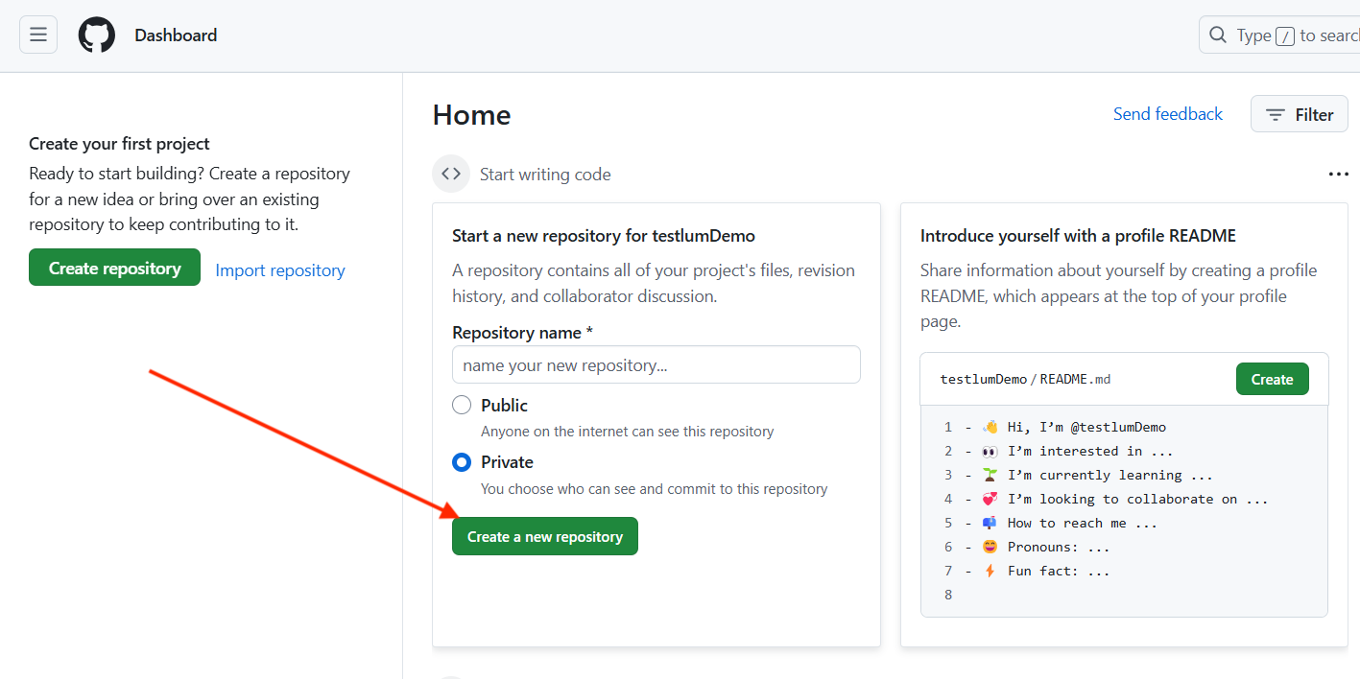The height and width of the screenshot is (679, 1360).
Task: Click the eyes emoji on line 2
Action: coord(990,451)
